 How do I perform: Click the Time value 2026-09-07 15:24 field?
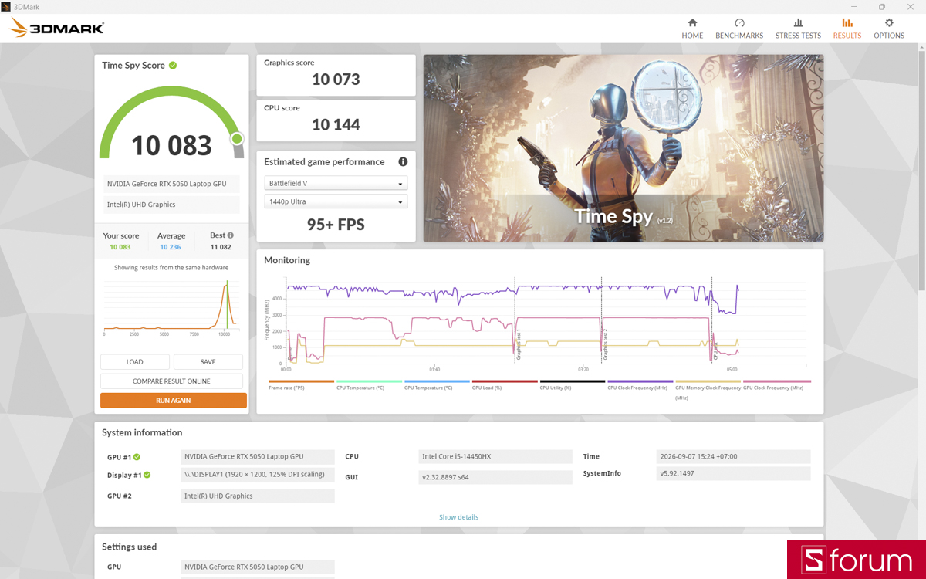[733, 456]
